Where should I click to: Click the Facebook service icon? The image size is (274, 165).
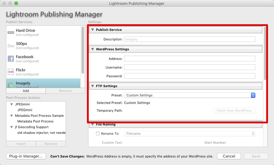pyautogui.click(x=11, y=58)
